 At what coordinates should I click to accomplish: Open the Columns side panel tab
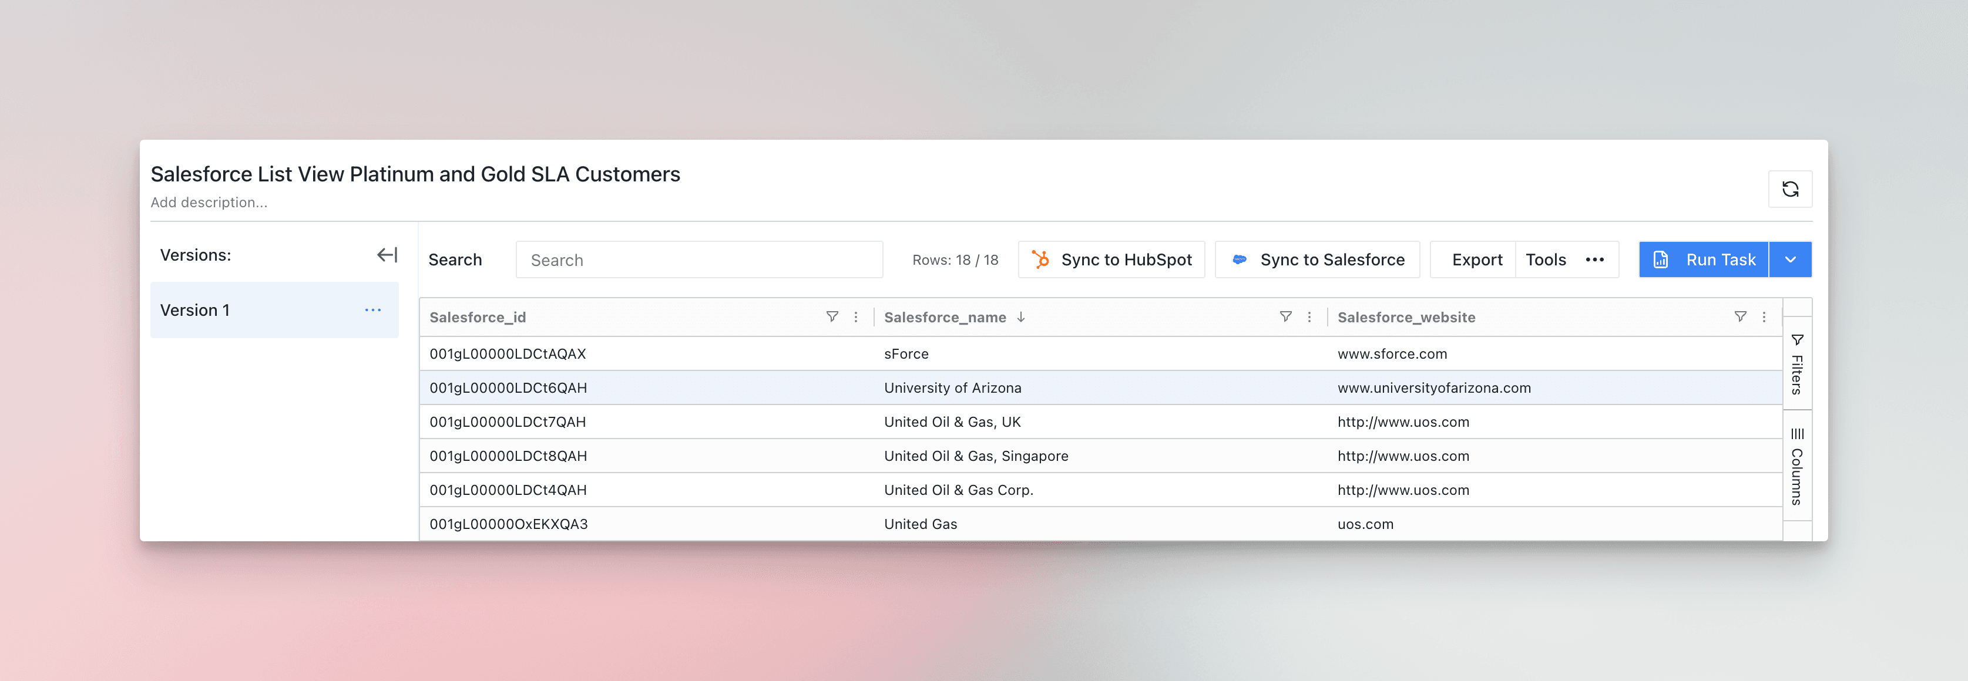click(1796, 466)
